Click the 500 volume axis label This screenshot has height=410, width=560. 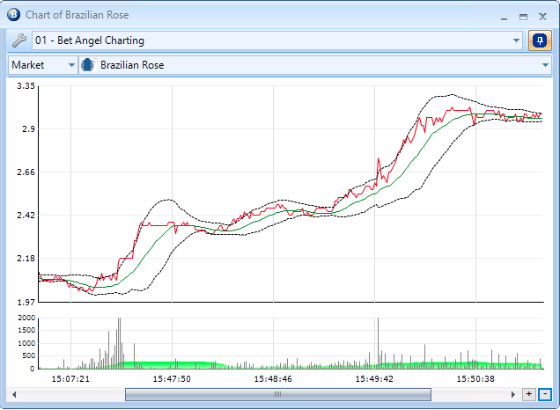coord(28,355)
